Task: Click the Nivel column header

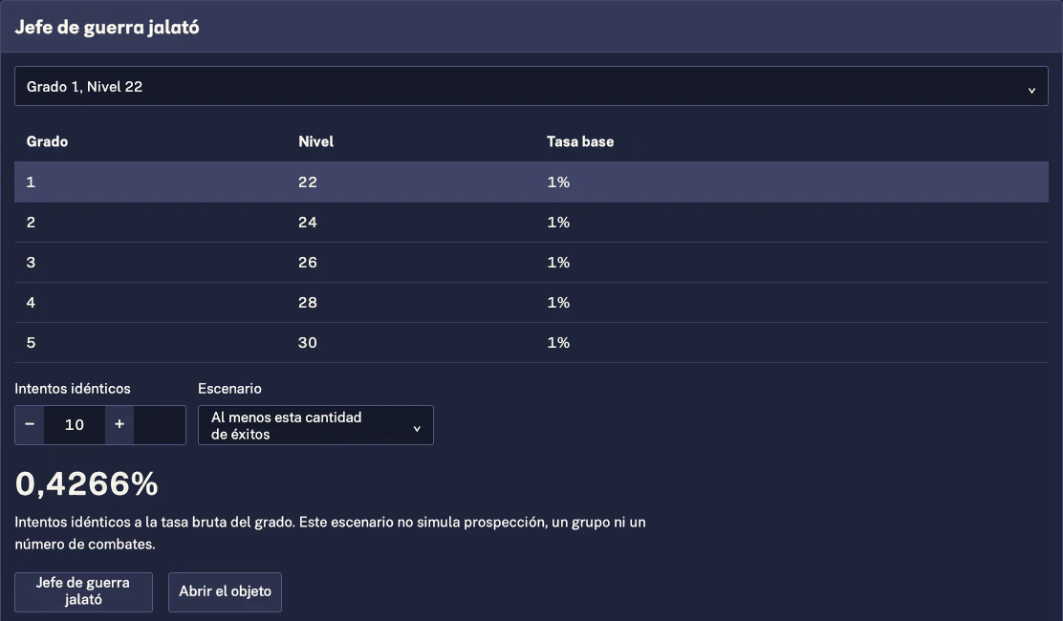Action: (315, 141)
